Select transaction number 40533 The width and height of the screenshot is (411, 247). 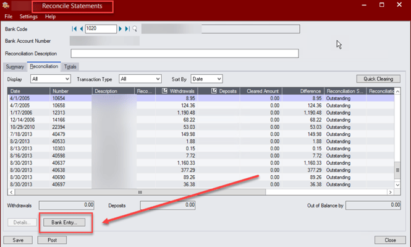pyautogui.click(x=59, y=141)
